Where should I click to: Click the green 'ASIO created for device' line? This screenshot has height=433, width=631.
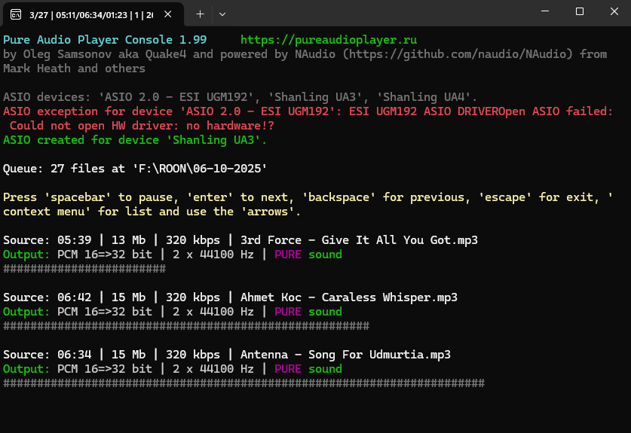[135, 140]
